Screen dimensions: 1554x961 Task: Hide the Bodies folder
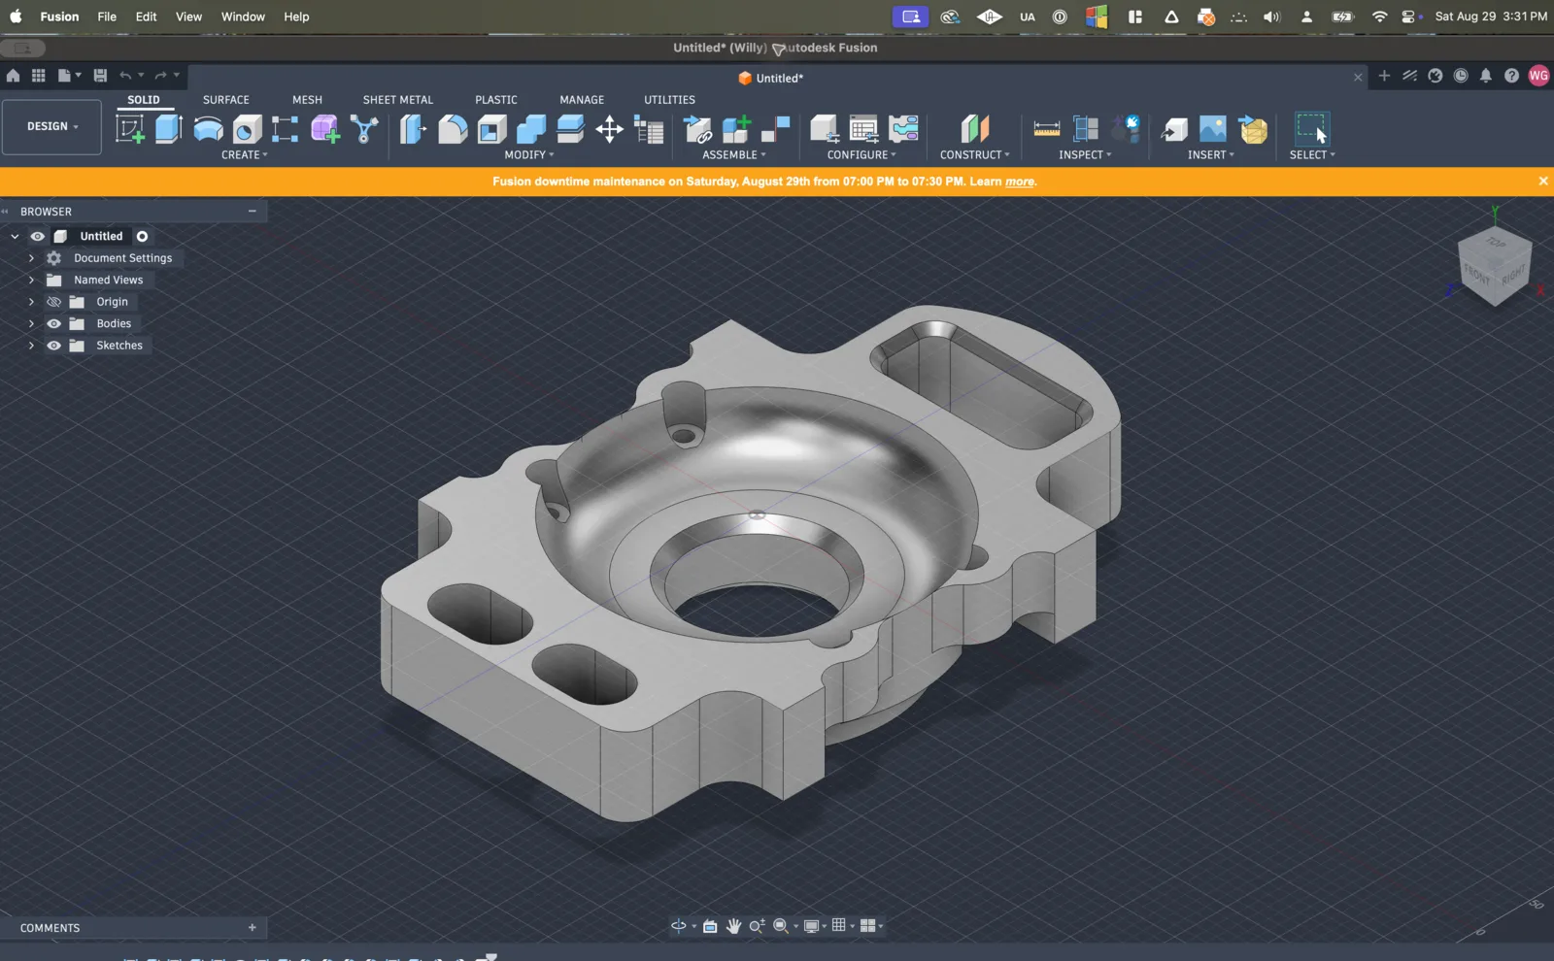[53, 323]
